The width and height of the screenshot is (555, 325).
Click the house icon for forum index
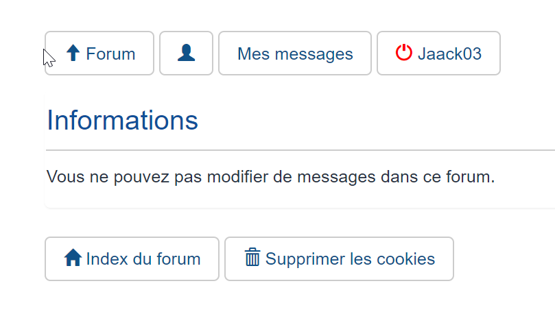(73, 258)
